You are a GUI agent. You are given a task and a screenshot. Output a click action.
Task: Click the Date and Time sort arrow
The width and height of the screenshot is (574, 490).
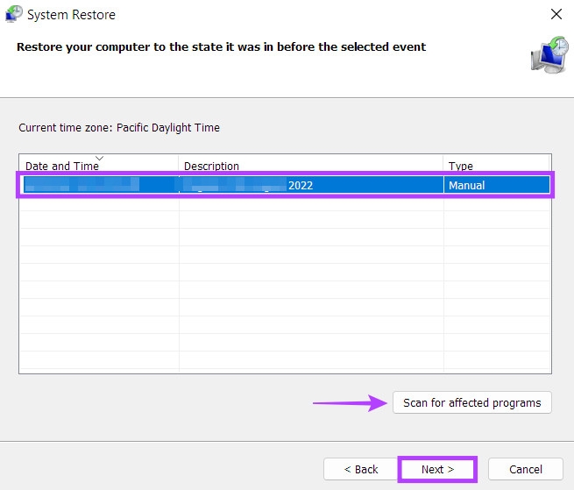100,158
